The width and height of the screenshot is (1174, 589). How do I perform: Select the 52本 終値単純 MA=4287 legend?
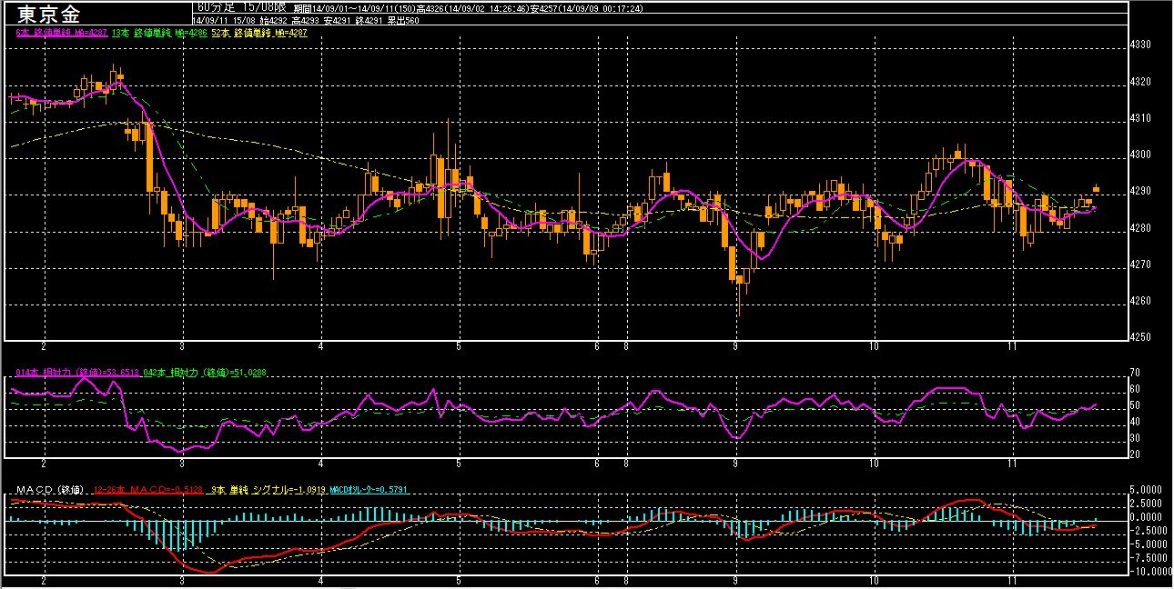(x=259, y=33)
